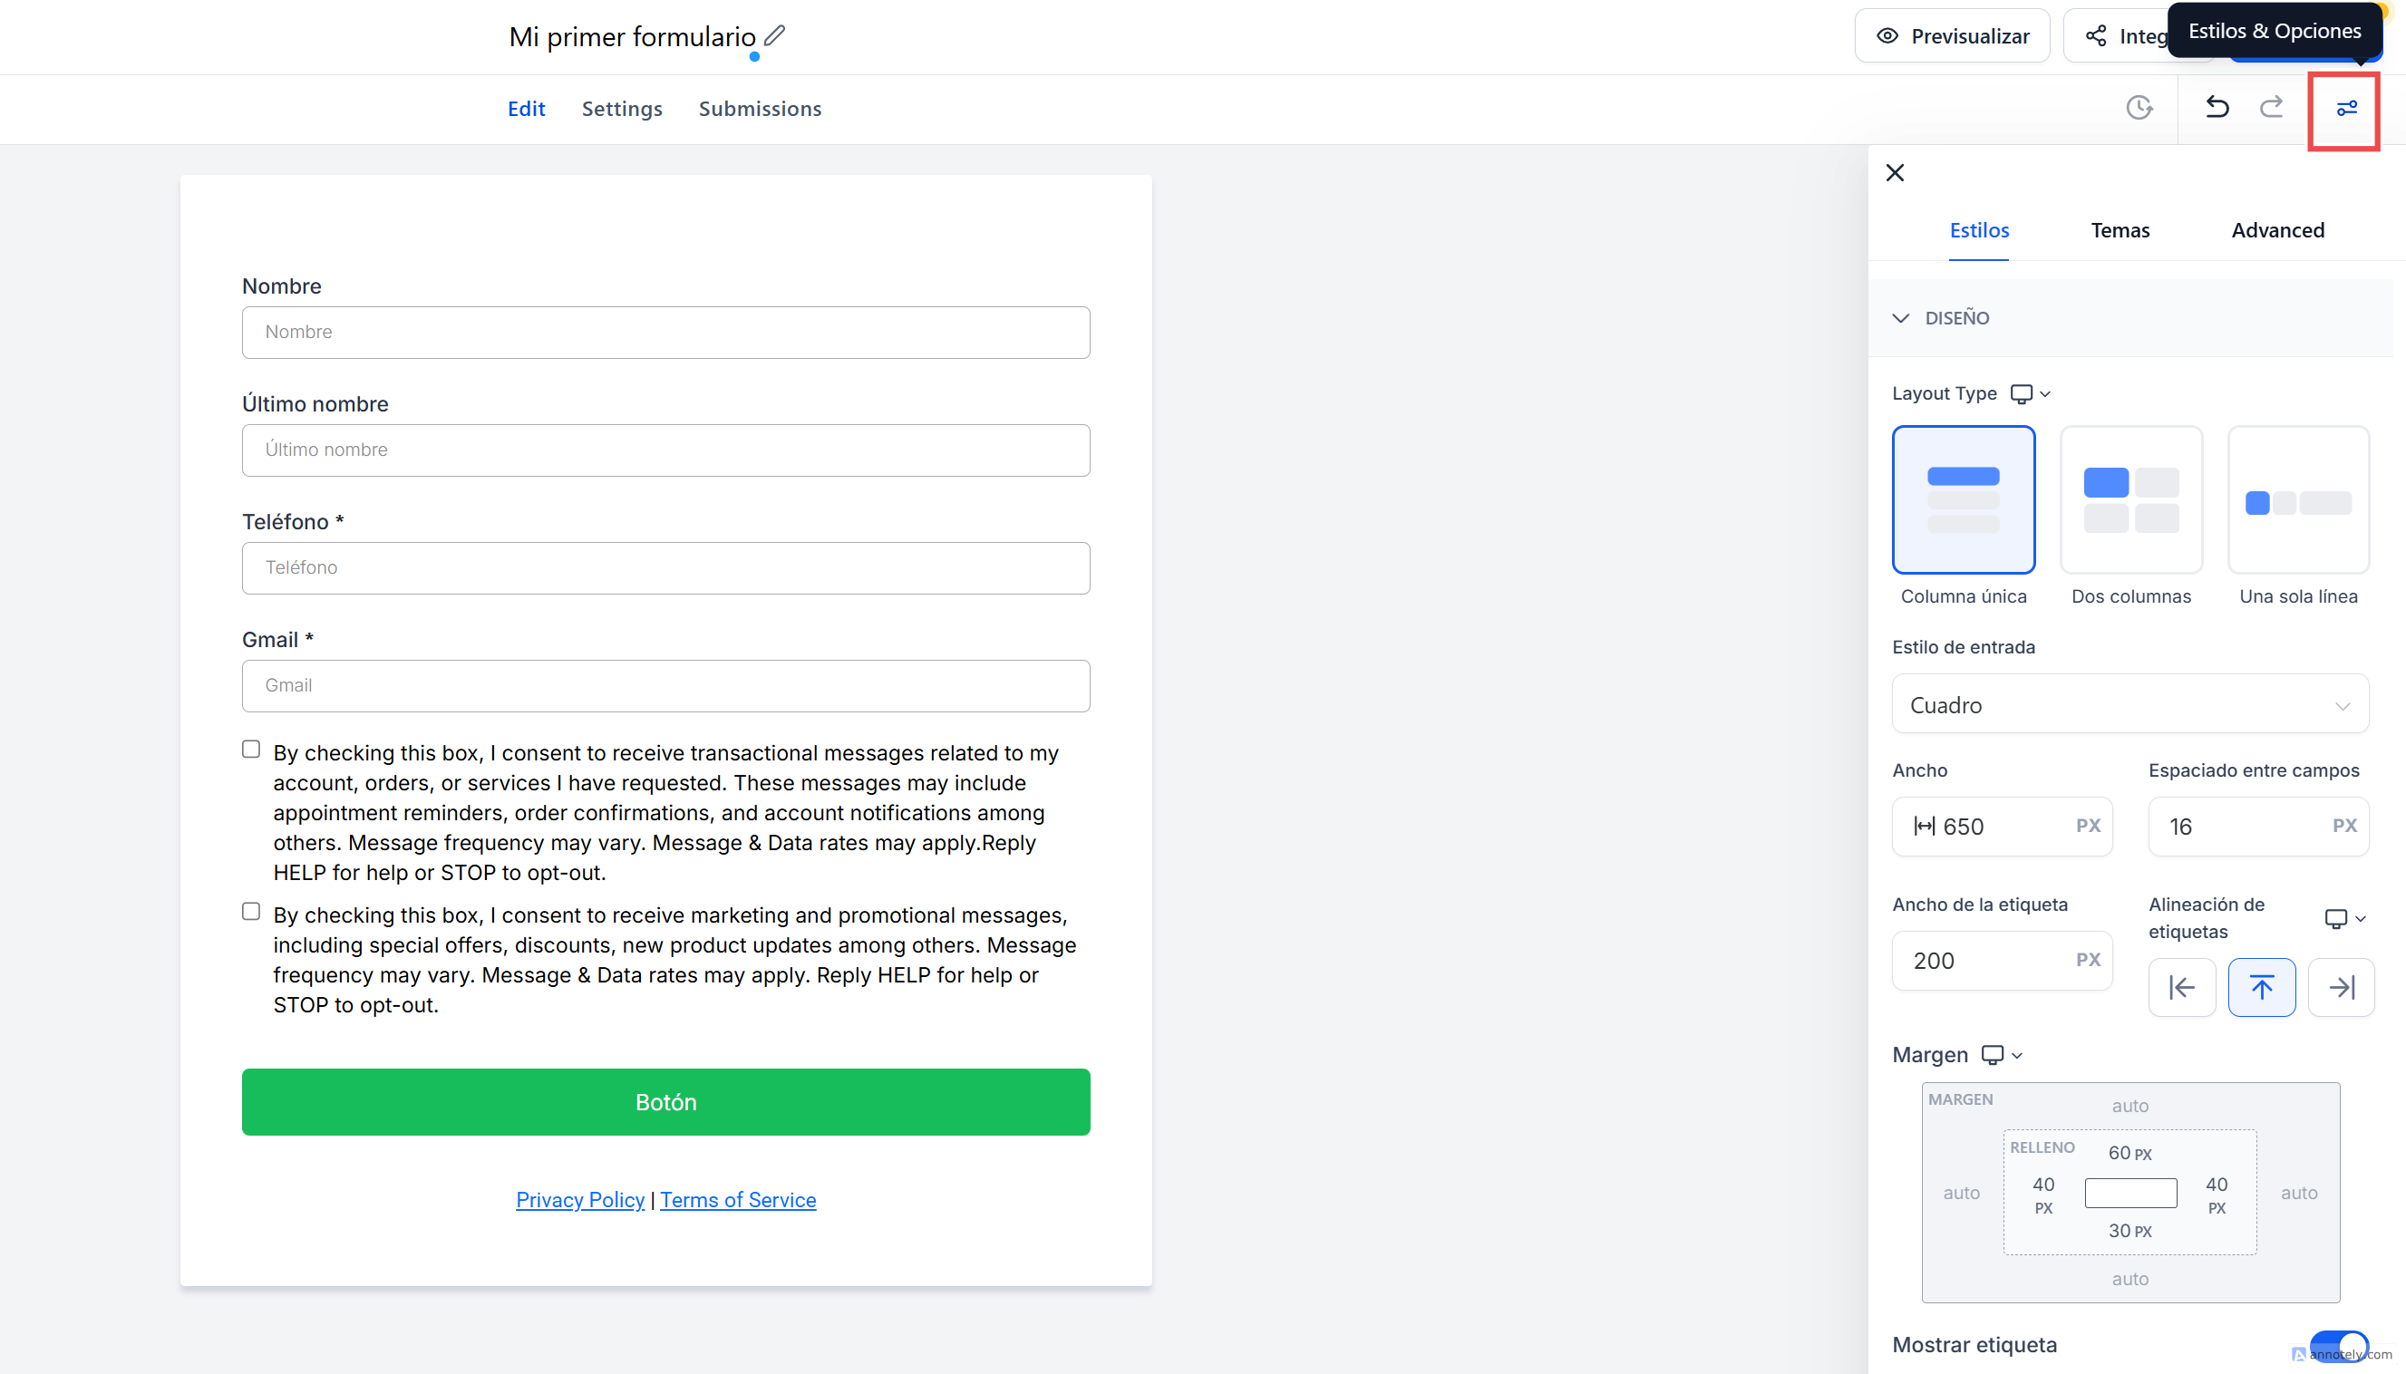Collapse the DISEÑO section

pyautogui.click(x=1901, y=318)
